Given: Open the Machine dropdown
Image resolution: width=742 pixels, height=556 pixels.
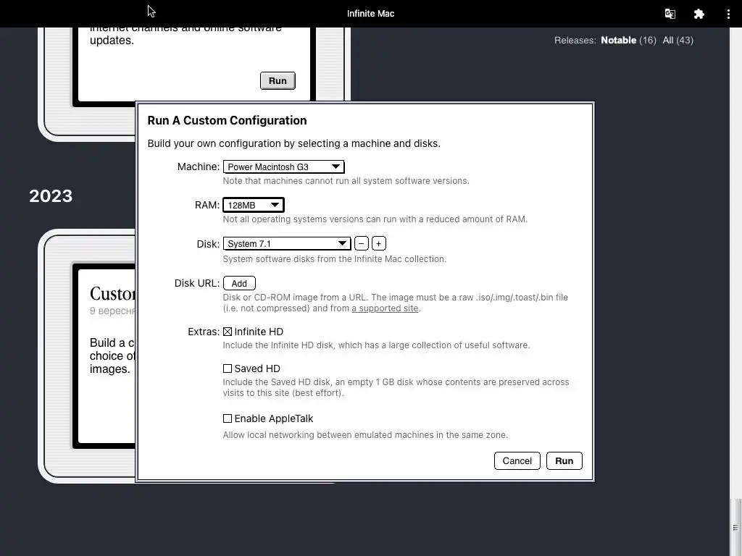Looking at the screenshot, I should pos(283,167).
